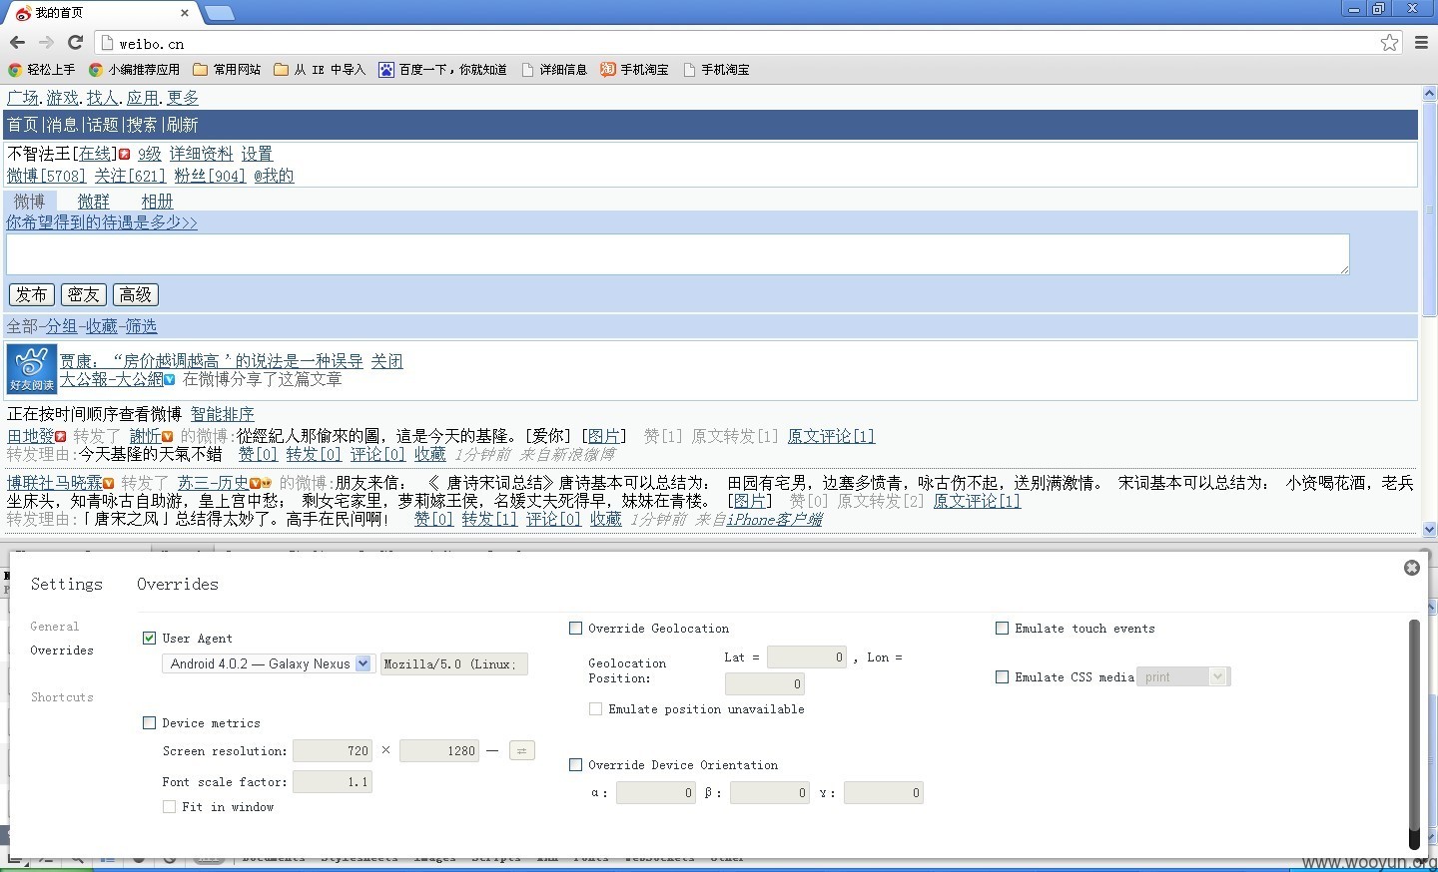Viewport: 1438px width, 872px height.
Task: Click the 好友阅读 thumbnail image
Action: [x=32, y=369]
